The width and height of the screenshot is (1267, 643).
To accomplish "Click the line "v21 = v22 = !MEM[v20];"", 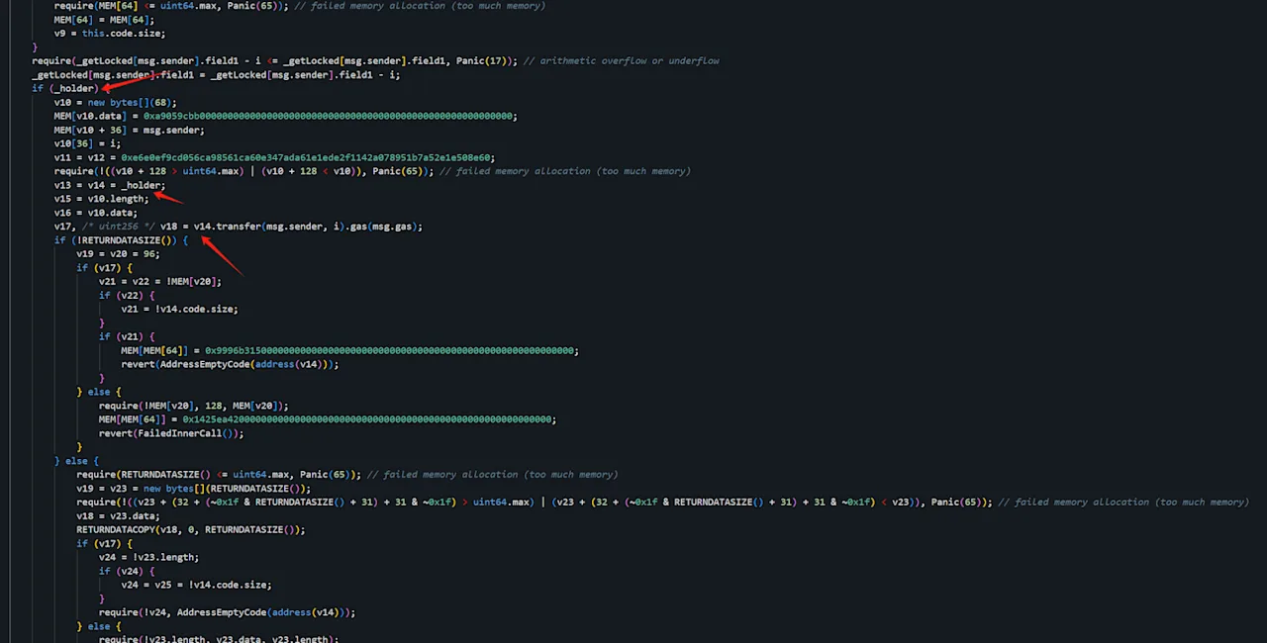I will click(x=160, y=282).
